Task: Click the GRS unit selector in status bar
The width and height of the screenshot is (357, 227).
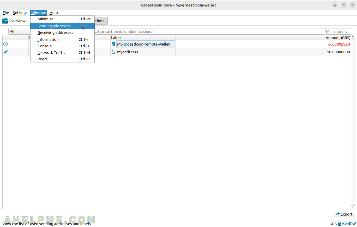Action: click(333, 224)
